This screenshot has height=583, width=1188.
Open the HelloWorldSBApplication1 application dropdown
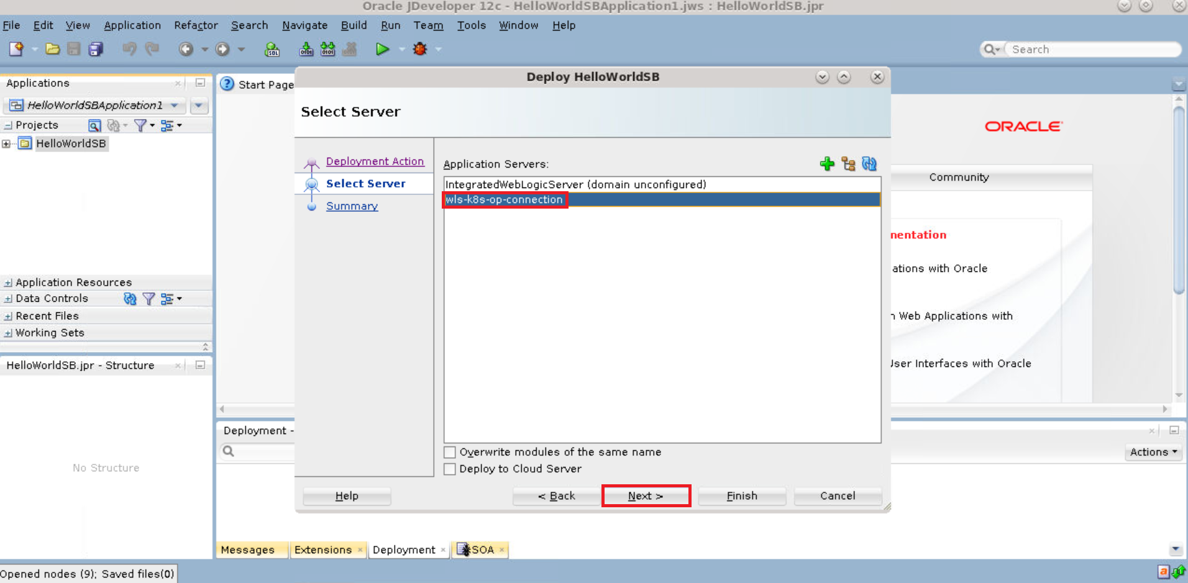95,105
